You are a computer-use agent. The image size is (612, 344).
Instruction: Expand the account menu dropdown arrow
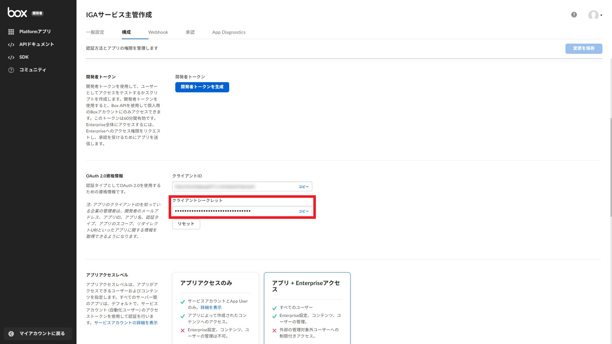pyautogui.click(x=601, y=15)
